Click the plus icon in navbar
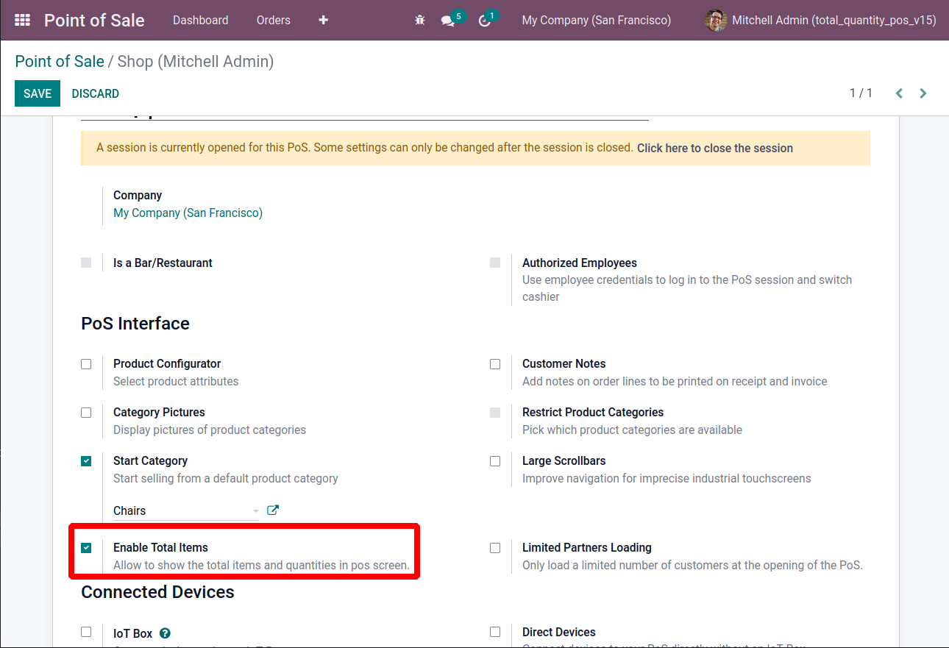Viewport: 949px width, 648px height. [x=323, y=20]
